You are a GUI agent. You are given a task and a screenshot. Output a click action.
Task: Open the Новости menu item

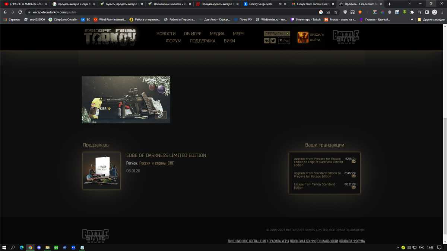166,34
